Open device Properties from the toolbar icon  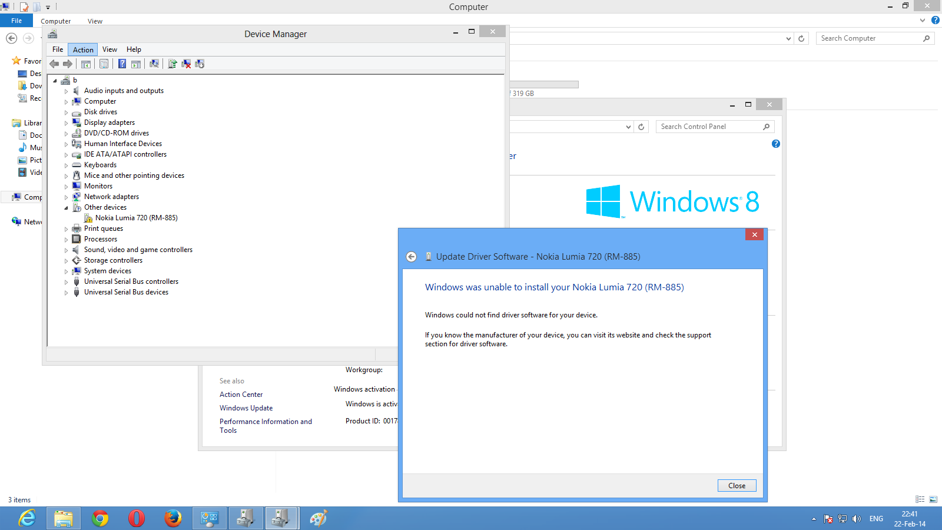click(x=104, y=64)
